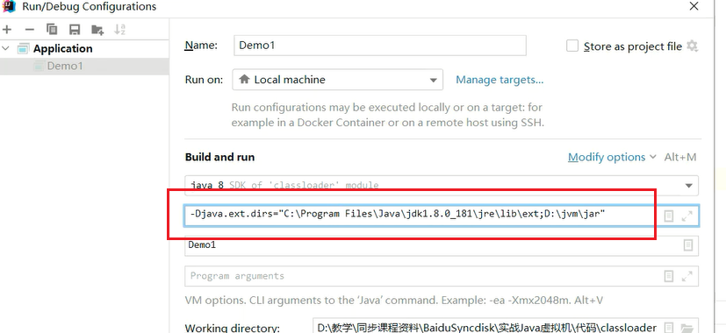Screen dimensions: 726x333
Task: Expand the Program arguments field
Action: 687,276
